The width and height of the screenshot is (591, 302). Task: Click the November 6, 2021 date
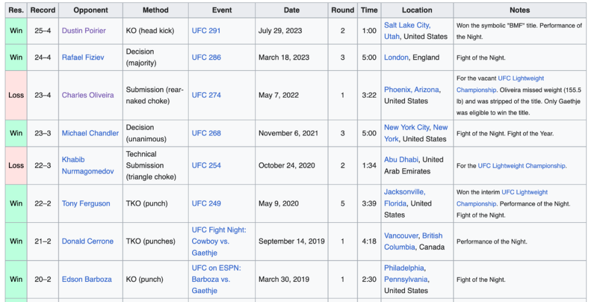tap(288, 133)
